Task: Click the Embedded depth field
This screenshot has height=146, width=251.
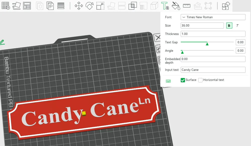Action: click(x=213, y=59)
